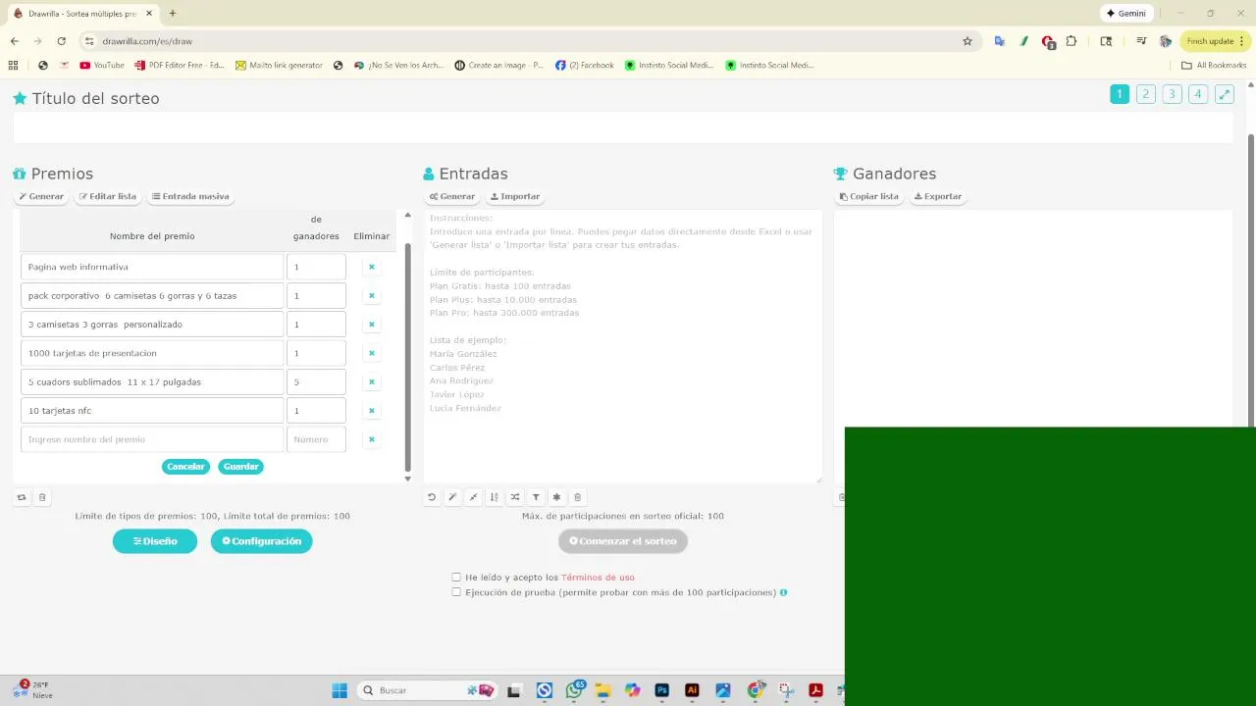Reload the page
The width and height of the screenshot is (1256, 706).
pos(61,41)
